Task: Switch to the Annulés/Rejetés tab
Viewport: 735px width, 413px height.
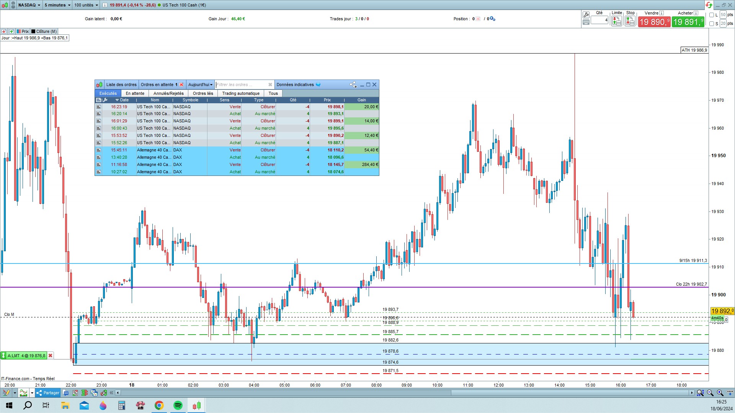Action: (x=168, y=93)
